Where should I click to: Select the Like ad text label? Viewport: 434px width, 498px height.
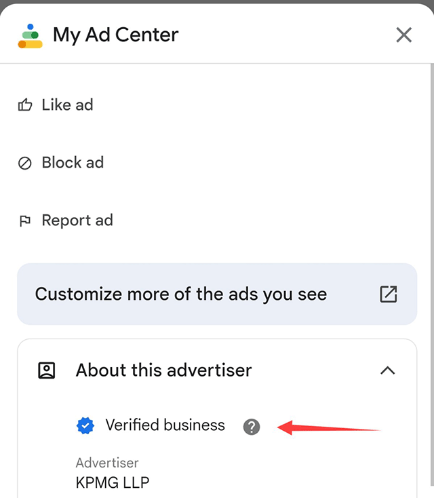coord(67,105)
